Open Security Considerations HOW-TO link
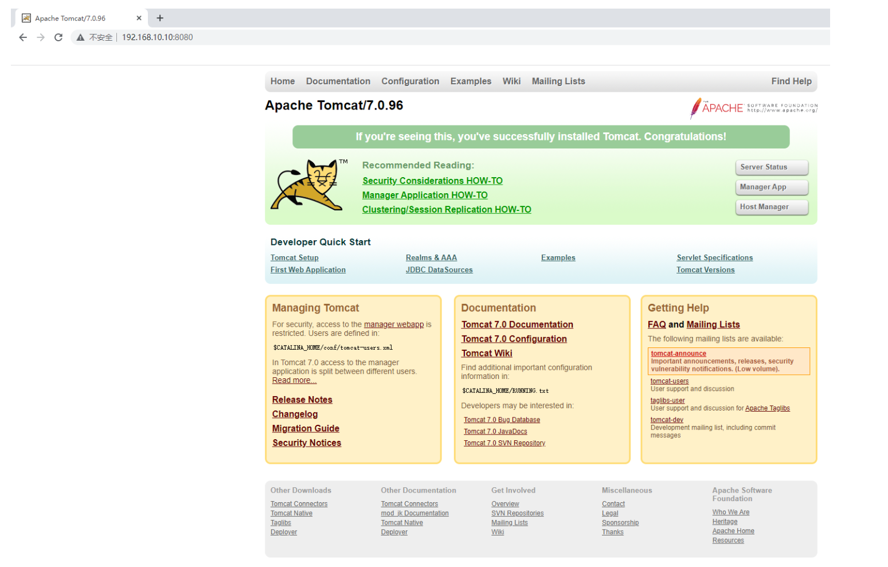Viewport: 888px width, 567px height. pos(432,181)
